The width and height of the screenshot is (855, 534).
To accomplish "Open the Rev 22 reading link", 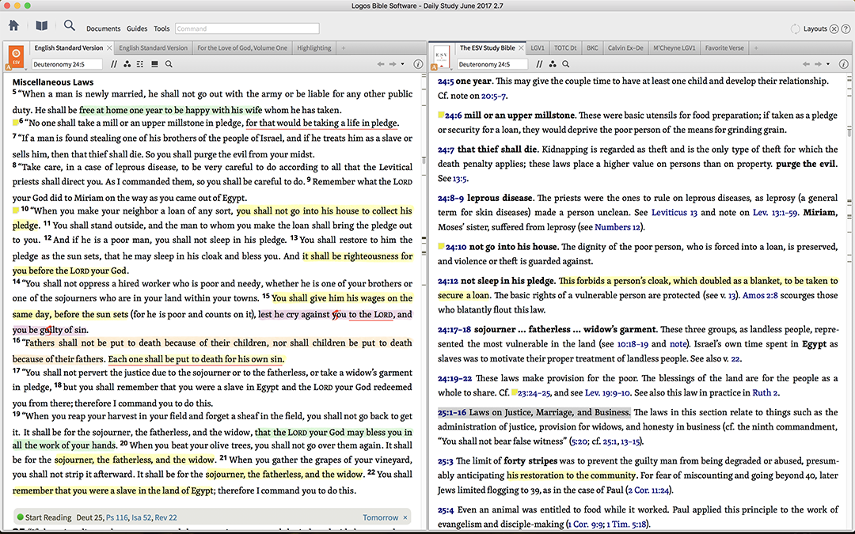I will pyautogui.click(x=165, y=517).
